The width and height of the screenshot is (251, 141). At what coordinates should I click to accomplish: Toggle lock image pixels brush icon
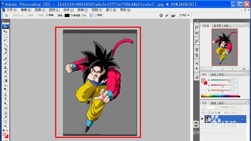tap(212, 112)
